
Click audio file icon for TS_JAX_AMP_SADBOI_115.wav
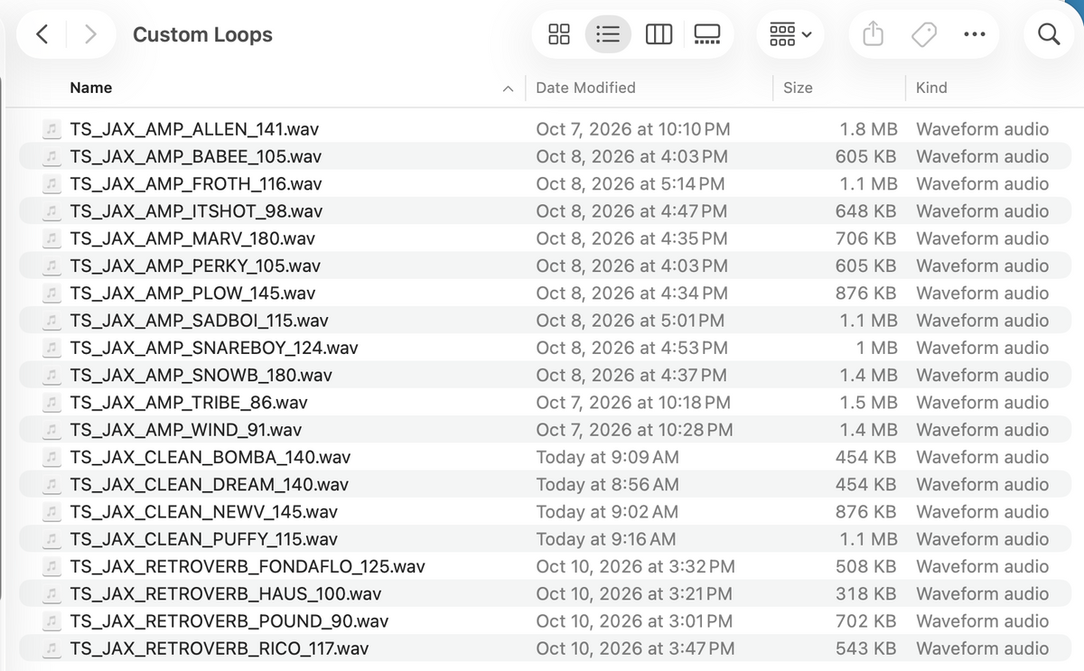click(52, 321)
